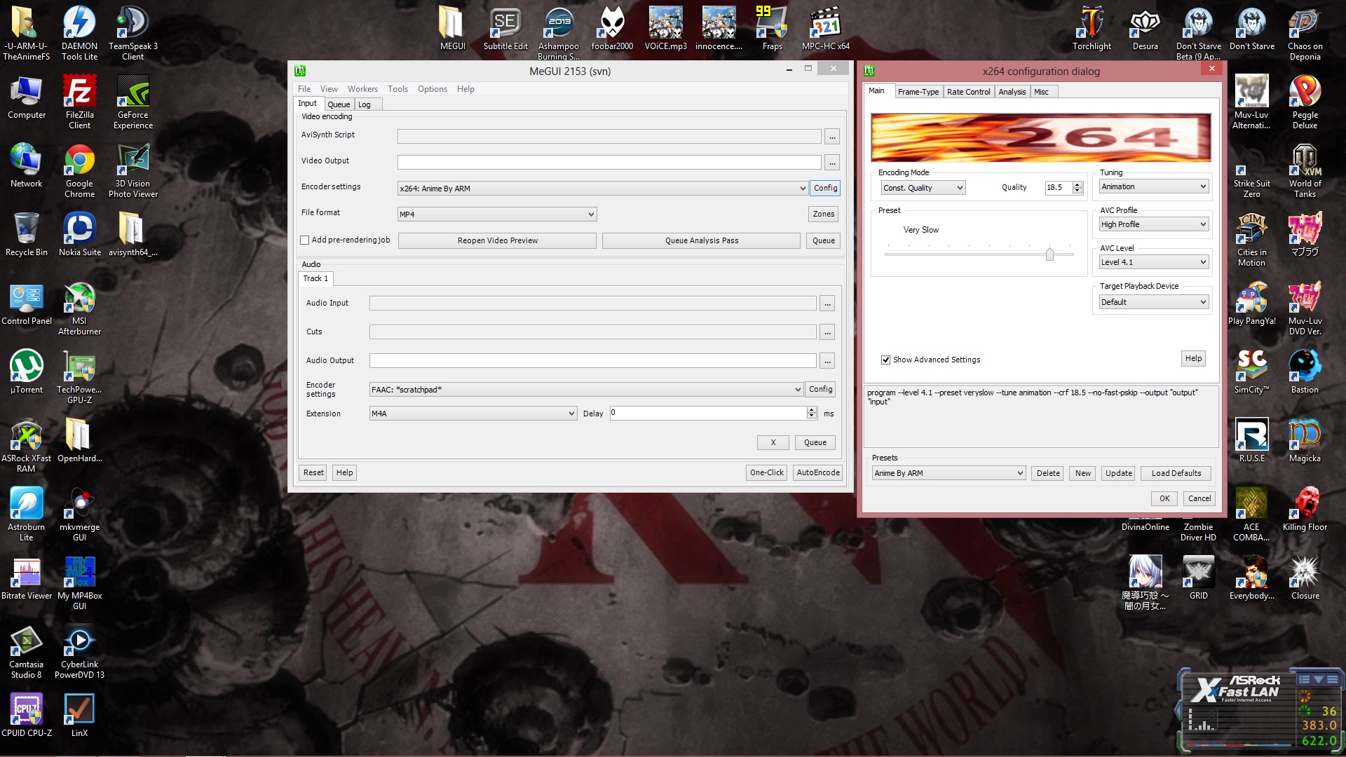
Task: Switch to the Rate Control tab
Action: 968,92
